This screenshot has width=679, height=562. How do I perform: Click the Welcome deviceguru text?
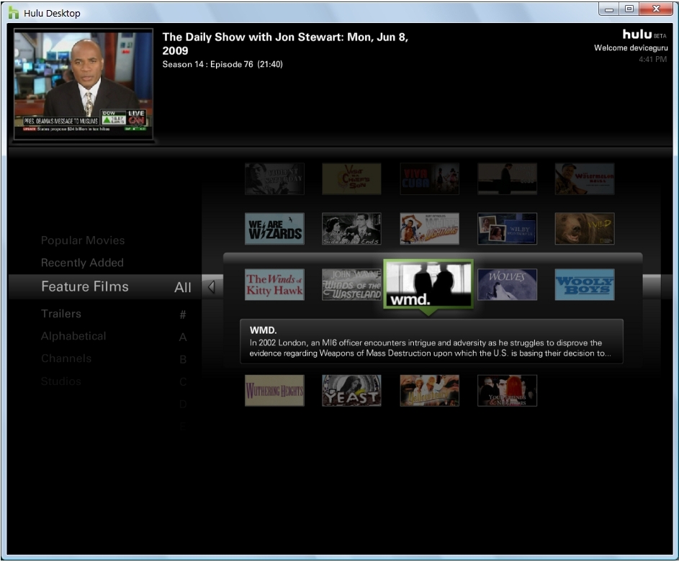pyautogui.click(x=631, y=48)
